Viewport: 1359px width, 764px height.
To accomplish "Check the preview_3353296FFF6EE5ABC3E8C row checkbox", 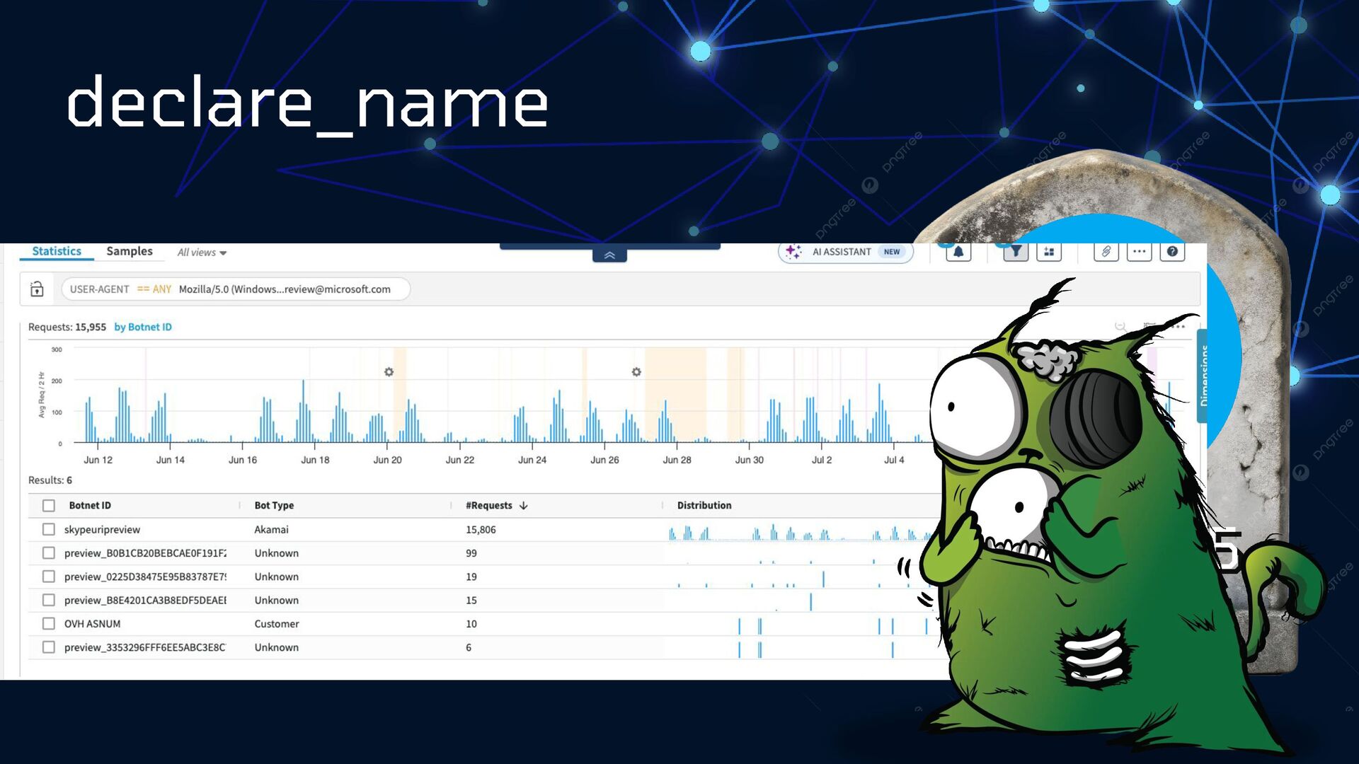I will click(49, 647).
